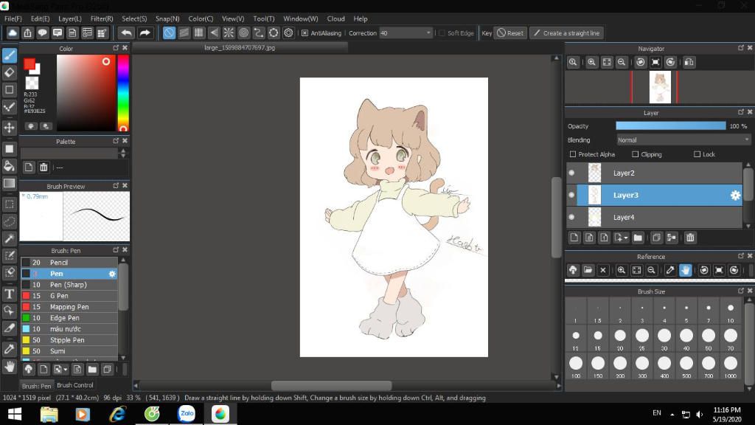Choose the Pencil brush from the list
This screenshot has height=425, width=755.
69,263
